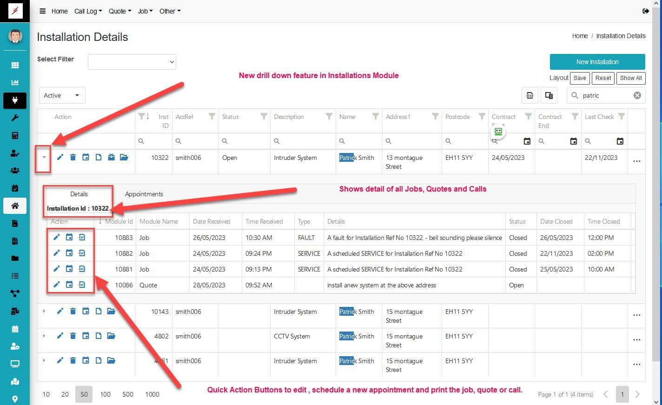This screenshot has height=405, width=662.
Task: Expand the row for installation 10143
Action: click(x=44, y=311)
